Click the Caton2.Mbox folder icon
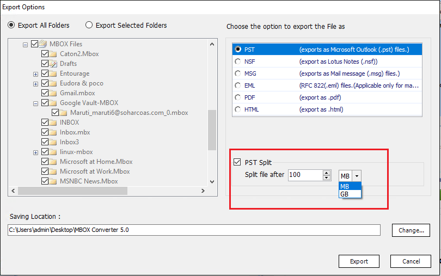Image resolution: width=441 pixels, height=276 pixels. click(53, 54)
